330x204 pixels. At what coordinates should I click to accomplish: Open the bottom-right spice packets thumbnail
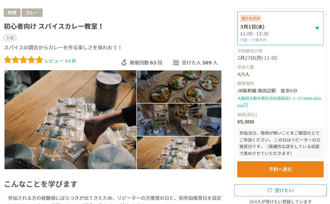[179, 153]
